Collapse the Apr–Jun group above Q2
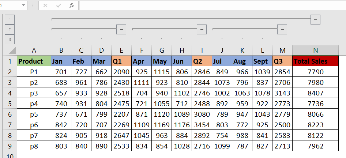 click(202, 29)
